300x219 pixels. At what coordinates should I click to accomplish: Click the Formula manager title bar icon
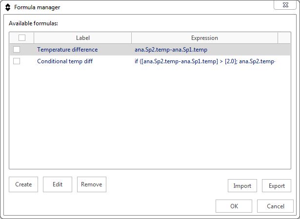[x=7, y=7]
